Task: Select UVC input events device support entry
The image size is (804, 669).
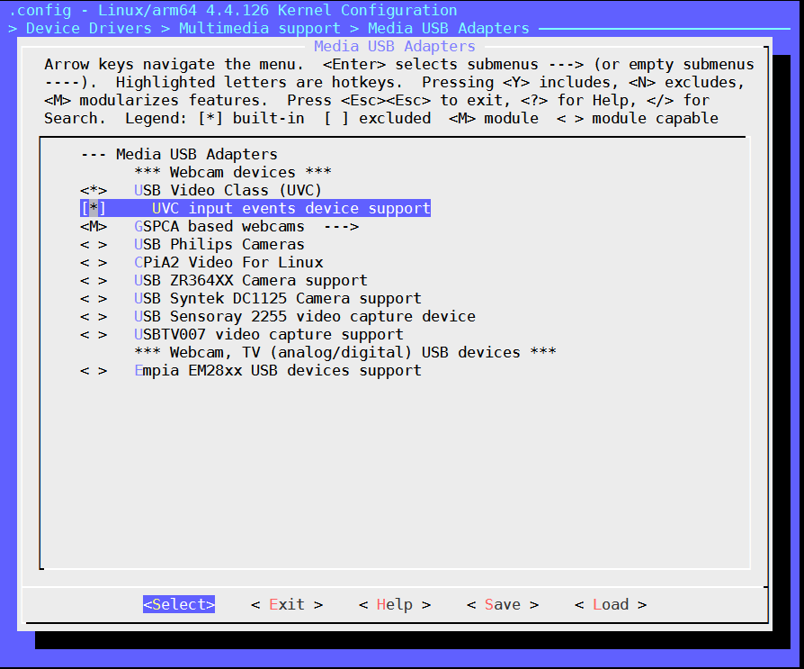Action: pos(291,209)
